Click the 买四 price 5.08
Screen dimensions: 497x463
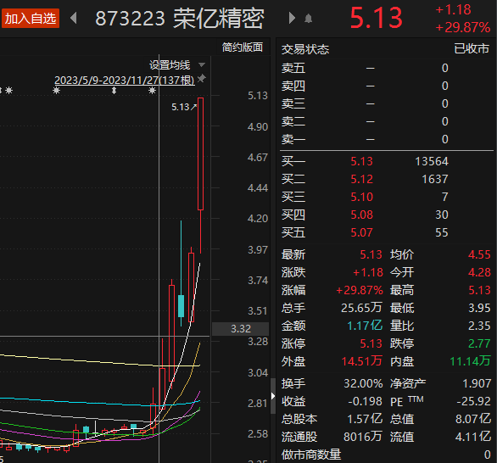click(x=361, y=215)
